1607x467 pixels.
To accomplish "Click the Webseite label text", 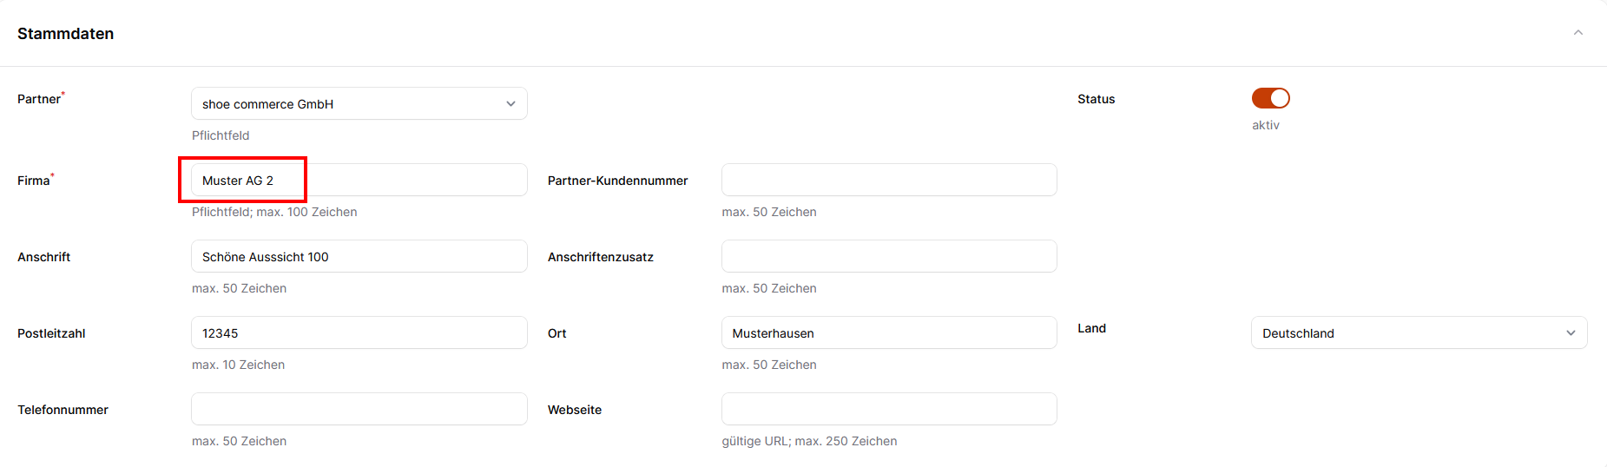I will (574, 410).
